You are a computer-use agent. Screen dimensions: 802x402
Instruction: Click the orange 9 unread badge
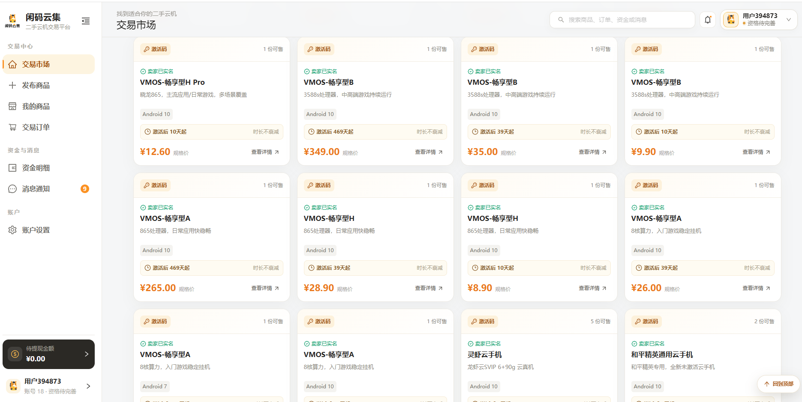pos(85,189)
